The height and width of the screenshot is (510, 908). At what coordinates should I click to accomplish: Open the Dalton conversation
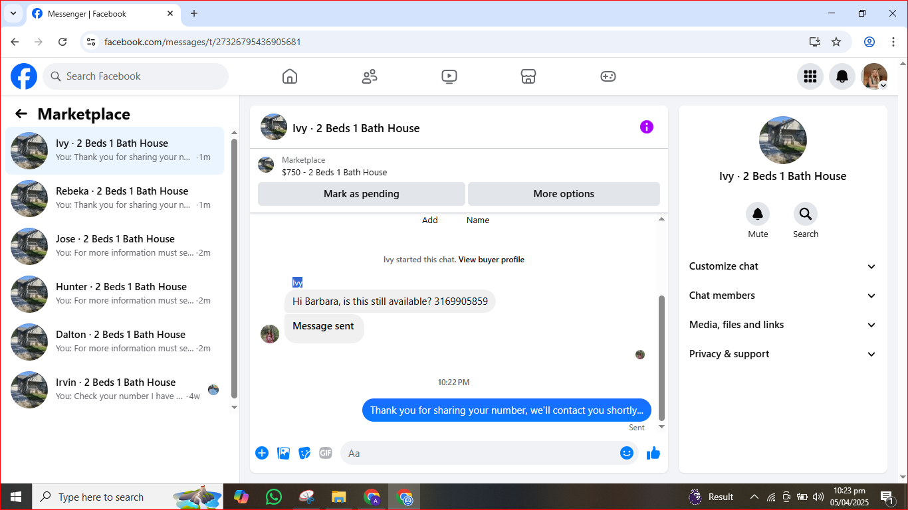pyautogui.click(x=115, y=342)
